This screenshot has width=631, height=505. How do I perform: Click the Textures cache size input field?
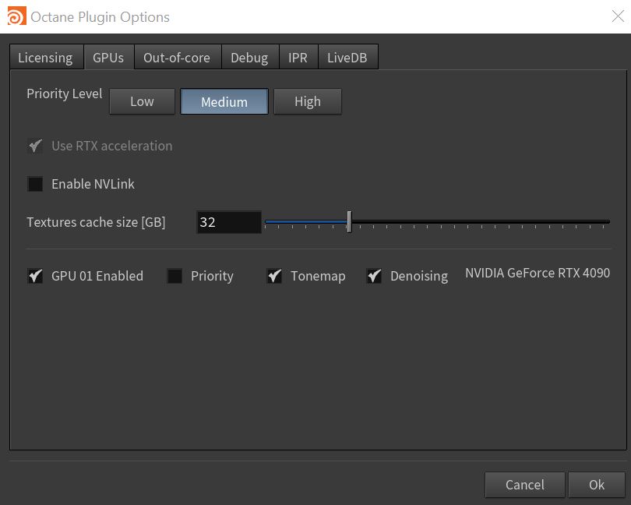pyautogui.click(x=227, y=222)
